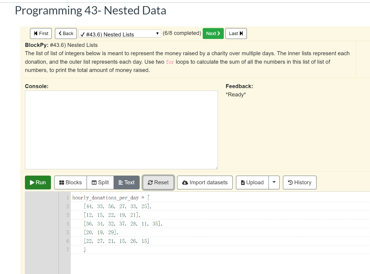Image resolution: width=370 pixels, height=274 pixels.
Task: Advance to the Next exercise
Action: (x=213, y=33)
